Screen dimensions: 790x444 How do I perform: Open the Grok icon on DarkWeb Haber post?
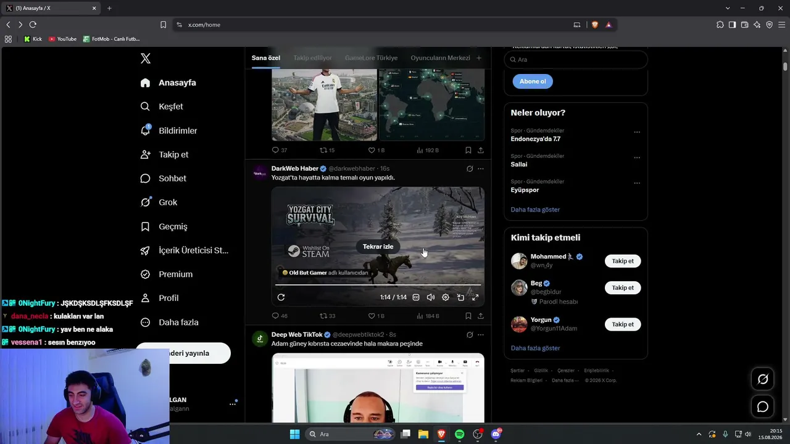(x=470, y=168)
